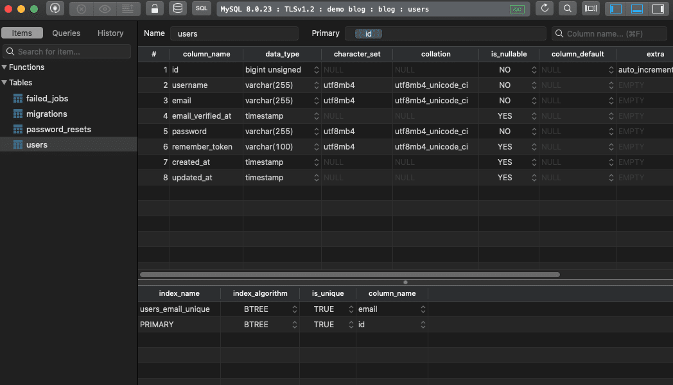Click the cancel (x) toolbar icon

[x=82, y=8]
